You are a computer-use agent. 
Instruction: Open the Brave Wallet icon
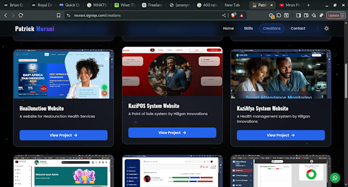pos(306,15)
